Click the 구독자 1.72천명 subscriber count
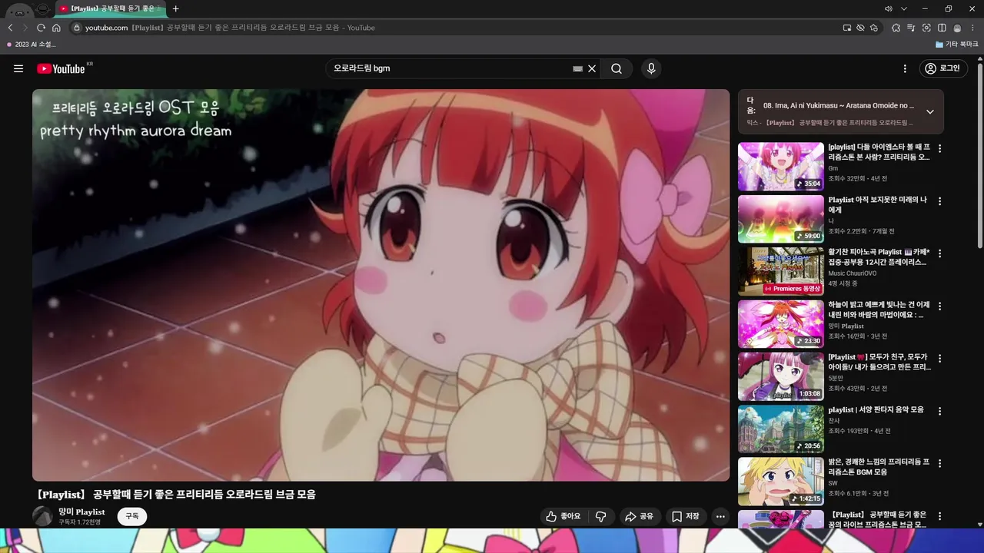 point(80,522)
